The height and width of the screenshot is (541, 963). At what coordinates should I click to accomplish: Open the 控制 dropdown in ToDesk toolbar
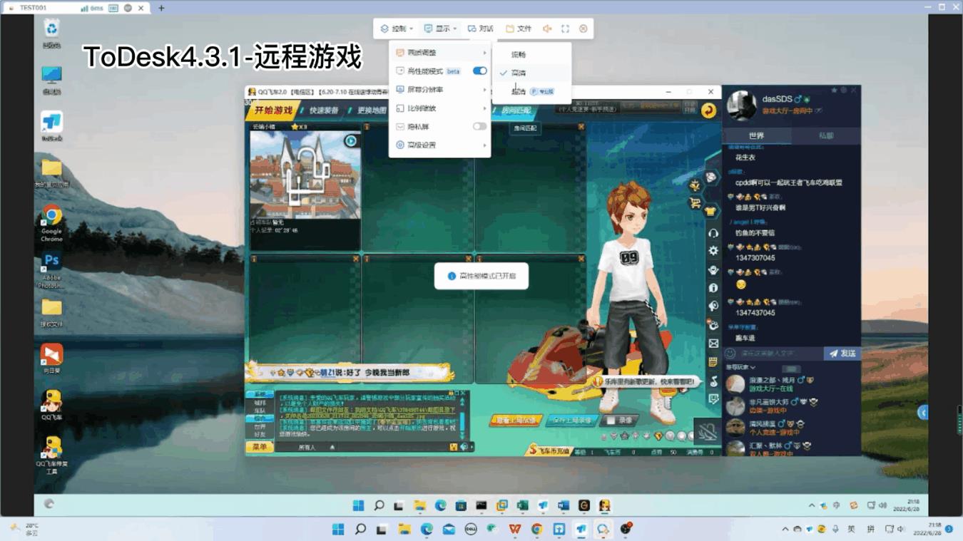(397, 29)
